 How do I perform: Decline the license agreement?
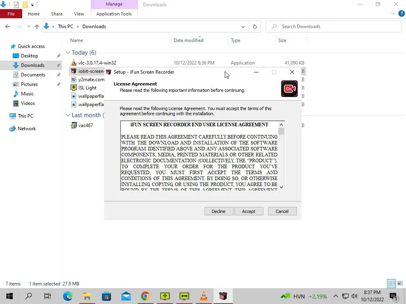pos(218,211)
